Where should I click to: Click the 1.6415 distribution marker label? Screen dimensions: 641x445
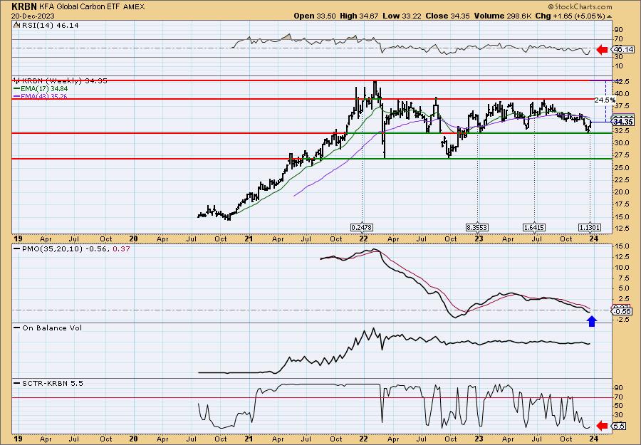(534, 227)
